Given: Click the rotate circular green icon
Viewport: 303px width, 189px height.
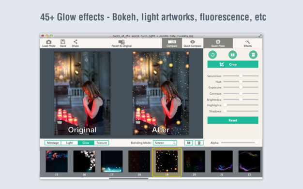Looking at the screenshot, I should tap(212, 55).
